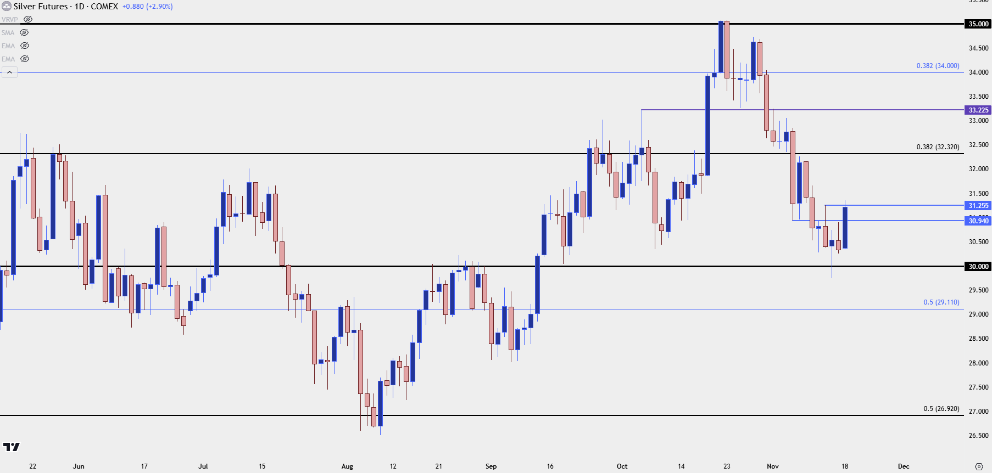The height and width of the screenshot is (473, 992).
Task: Open chart settings gear in bottom-right corner
Action: [x=978, y=466]
